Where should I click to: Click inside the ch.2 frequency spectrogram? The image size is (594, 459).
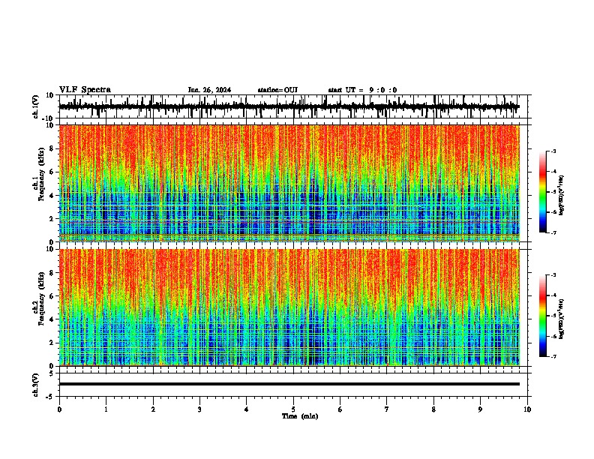[x=289, y=307]
